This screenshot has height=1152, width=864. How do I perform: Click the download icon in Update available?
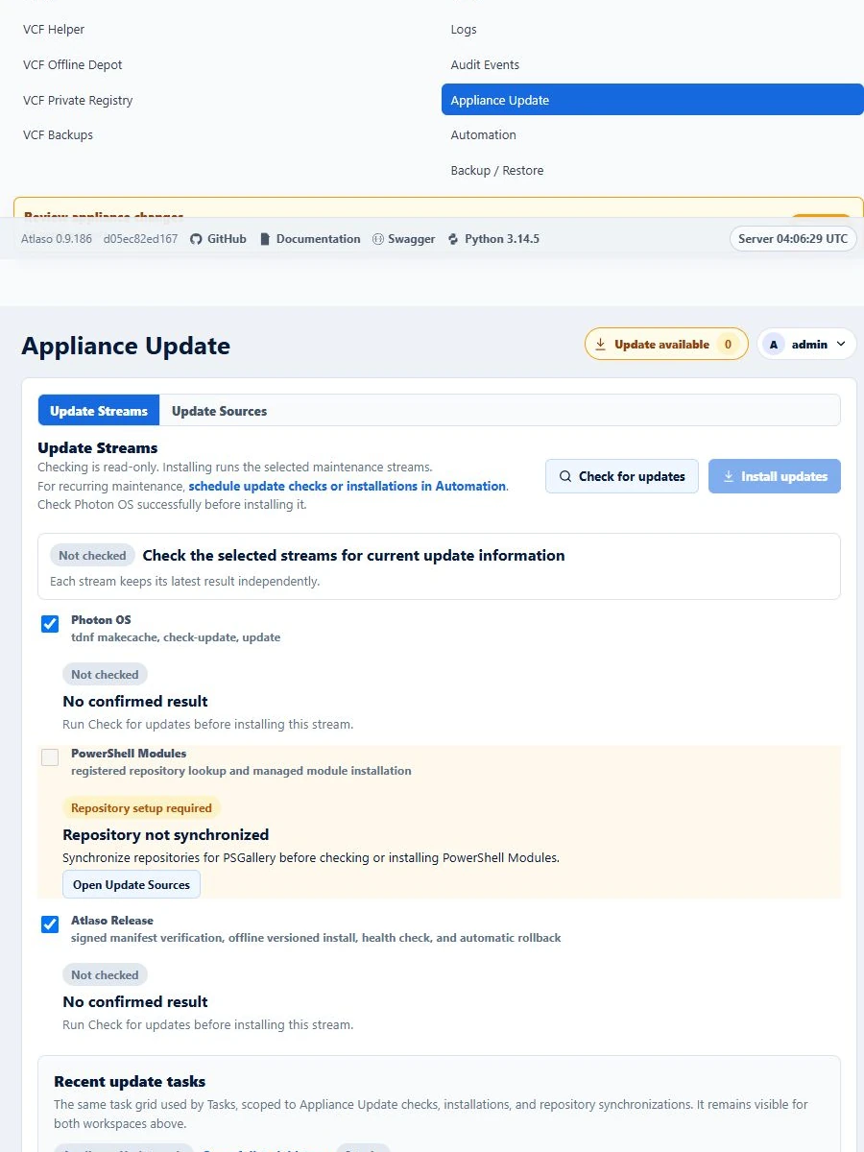coord(601,345)
